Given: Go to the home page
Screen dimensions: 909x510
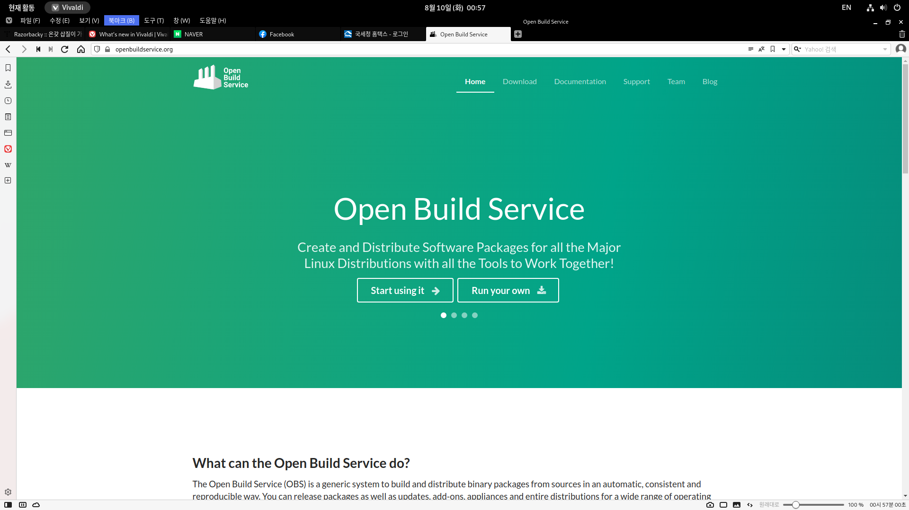Looking at the screenshot, I should click(81, 49).
